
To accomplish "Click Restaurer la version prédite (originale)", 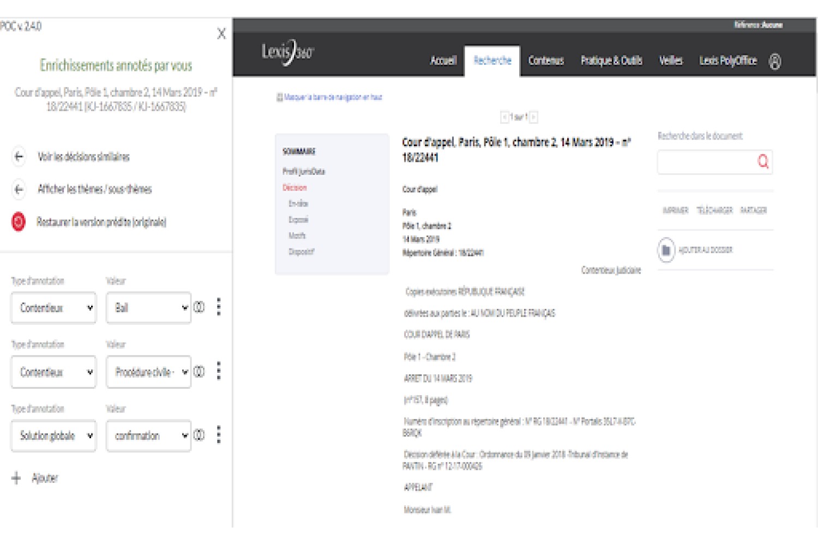I will (x=101, y=222).
